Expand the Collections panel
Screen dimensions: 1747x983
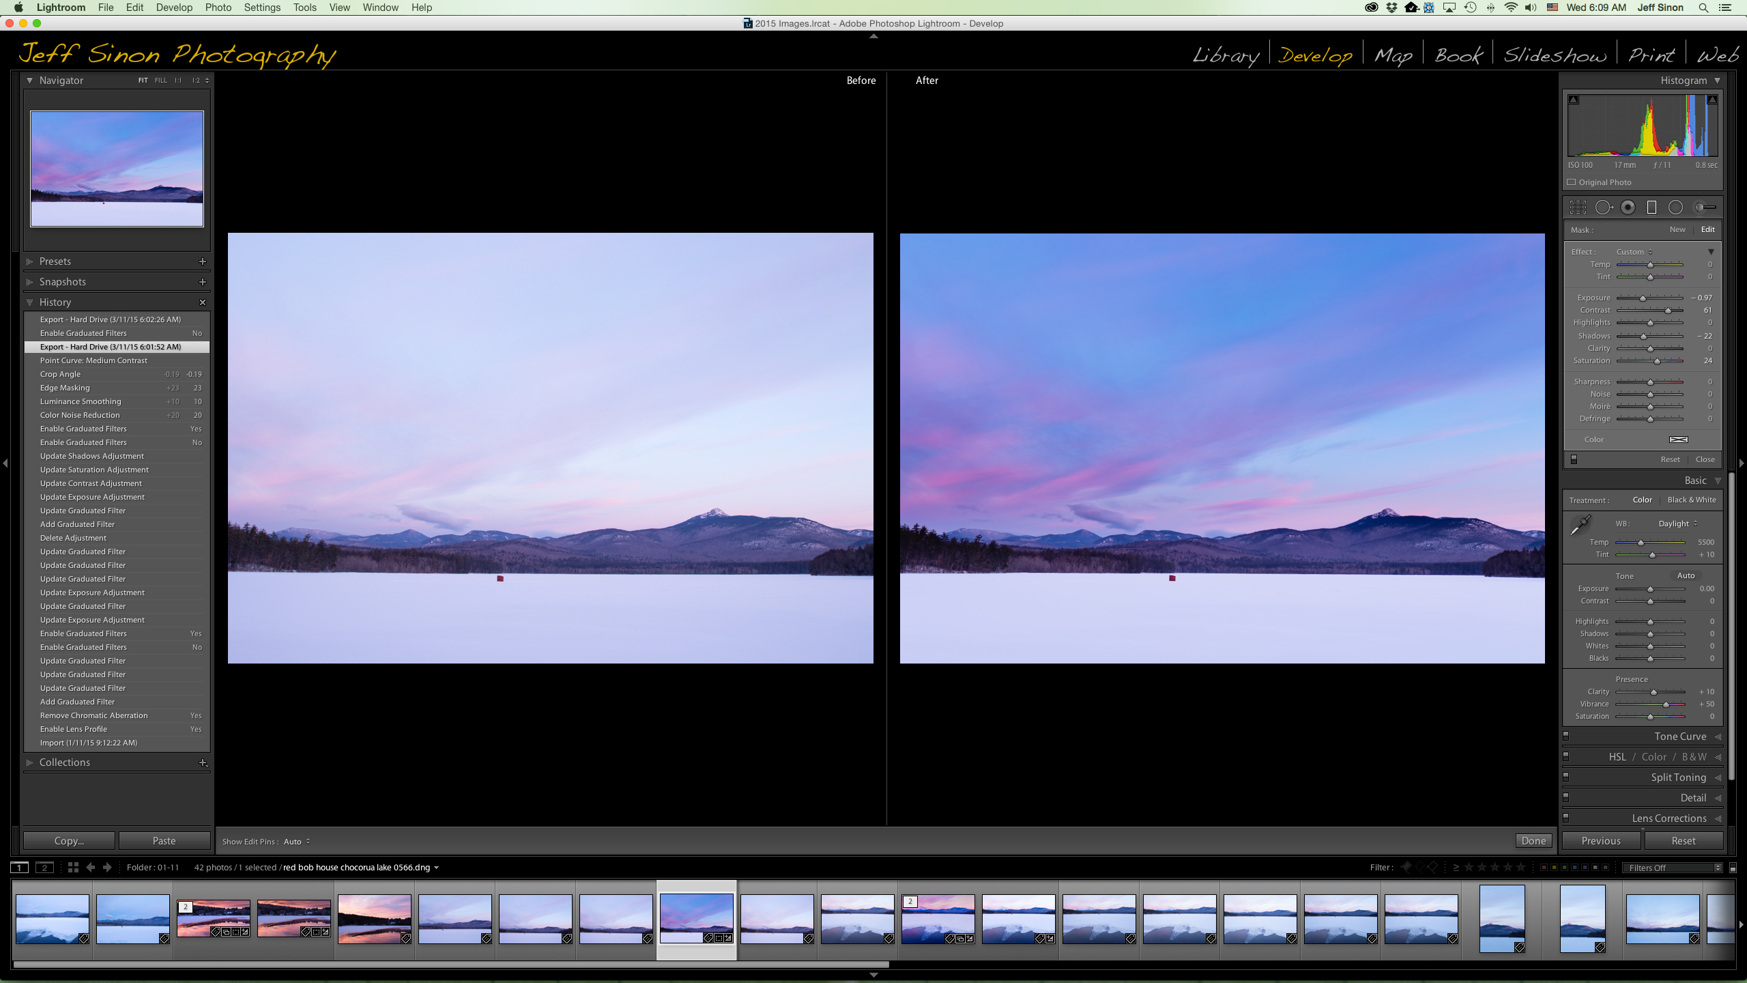click(29, 763)
